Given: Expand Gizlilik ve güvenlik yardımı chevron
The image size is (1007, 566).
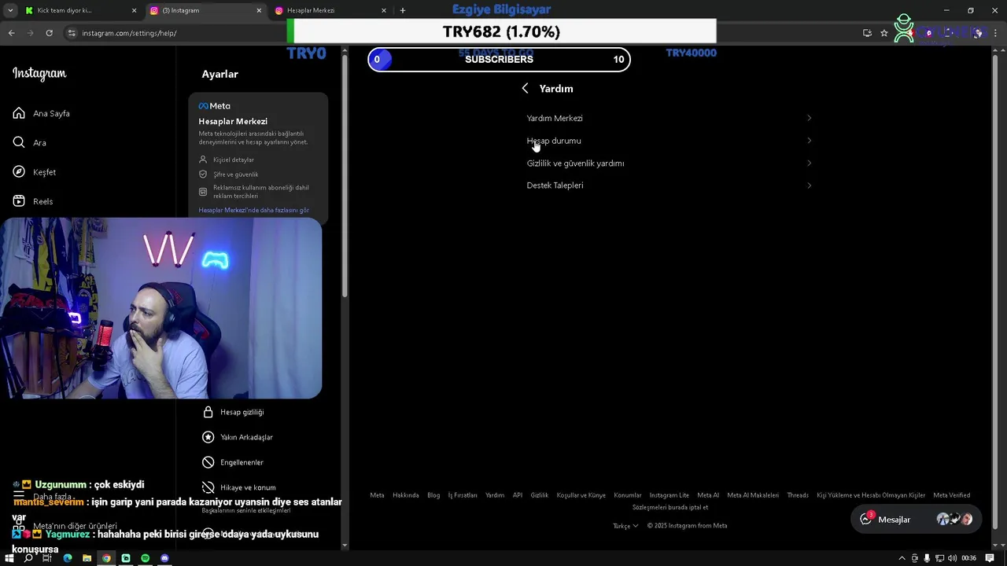Looking at the screenshot, I should pyautogui.click(x=809, y=164).
